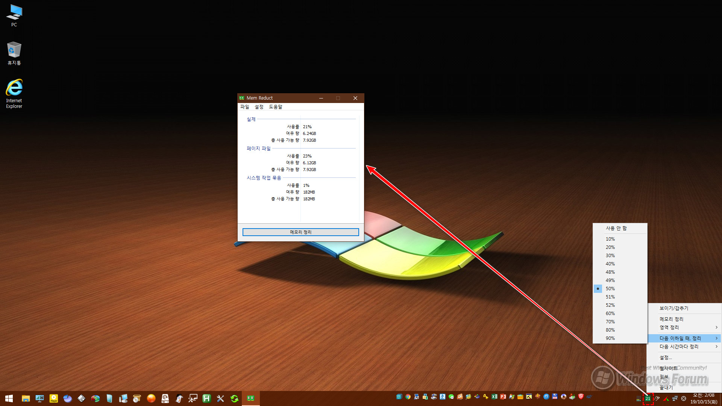Screen dimensions: 722x406
Task: Launch Excel from the quick launch toolbar
Action: [494, 397]
